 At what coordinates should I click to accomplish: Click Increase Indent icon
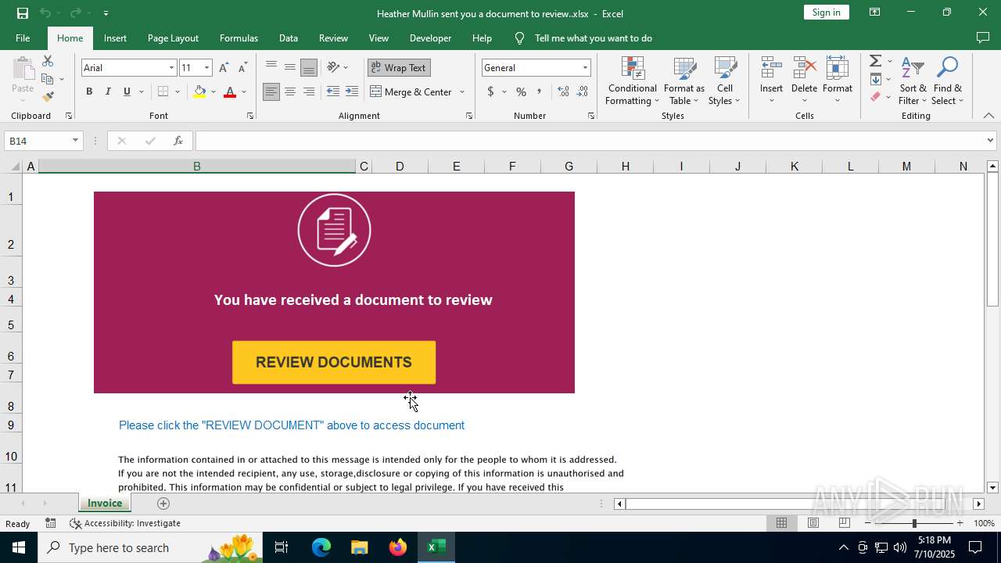click(352, 91)
